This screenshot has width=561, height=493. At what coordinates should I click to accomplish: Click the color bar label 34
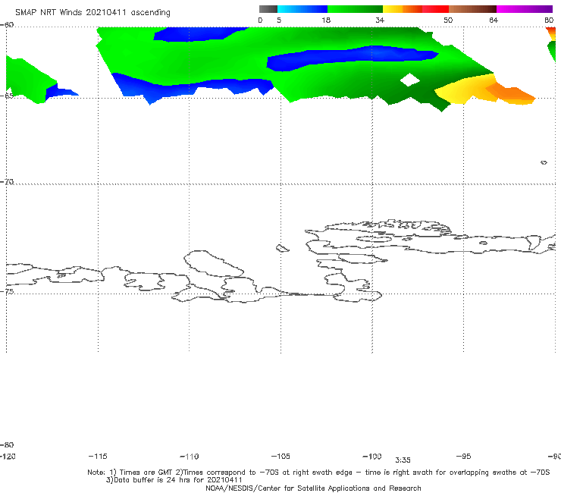(x=380, y=20)
